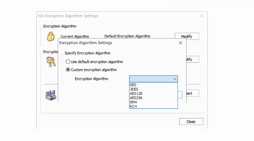Click the partly hidden second Modify button
254x141 pixels.
pyautogui.click(x=193, y=60)
